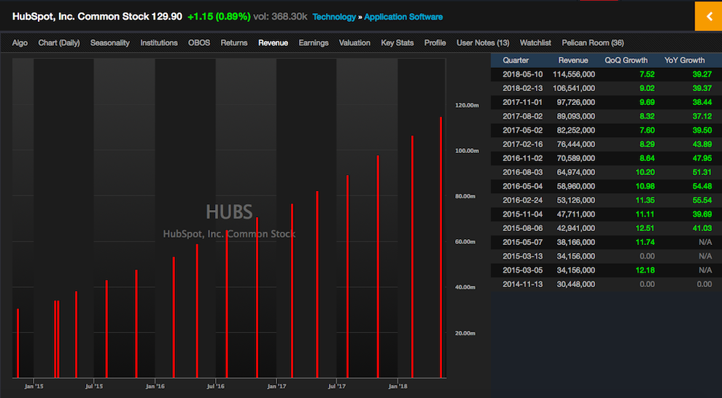This screenshot has width=722, height=398.
Task: Click the tallest red revenue bar
Action: (x=440, y=248)
